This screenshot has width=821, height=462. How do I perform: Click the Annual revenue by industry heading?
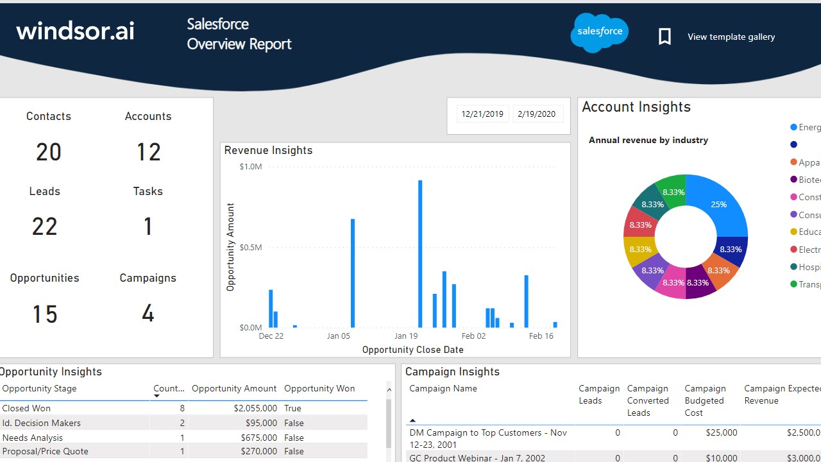click(x=648, y=140)
